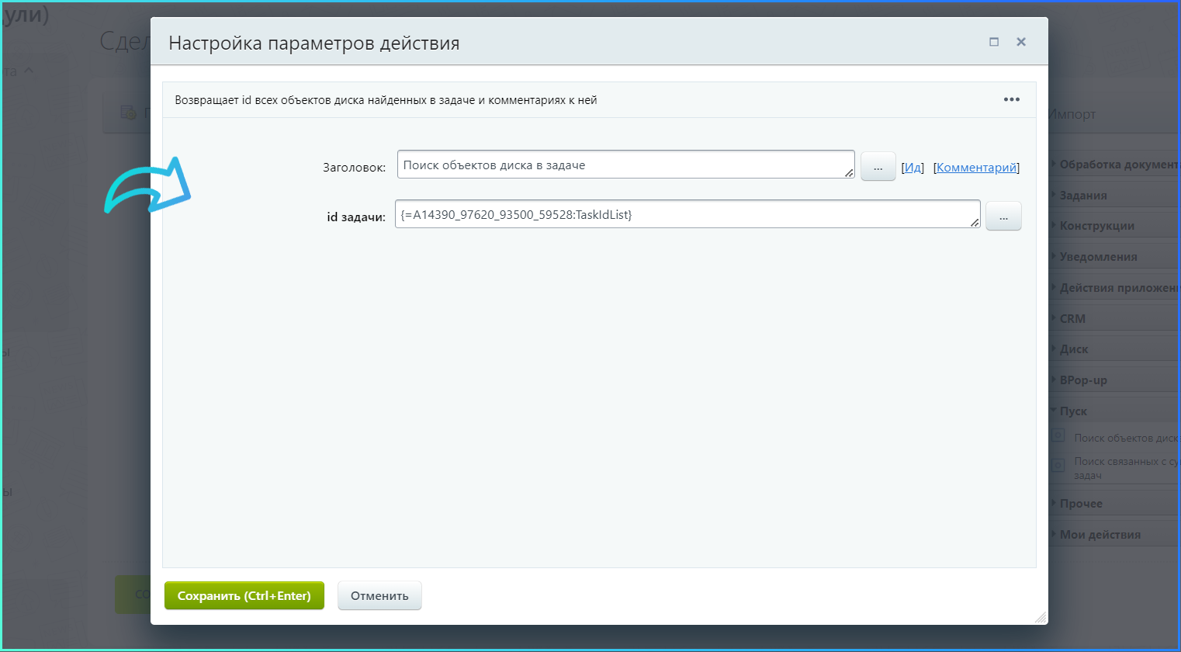Focus the Заголовок input field

point(621,165)
